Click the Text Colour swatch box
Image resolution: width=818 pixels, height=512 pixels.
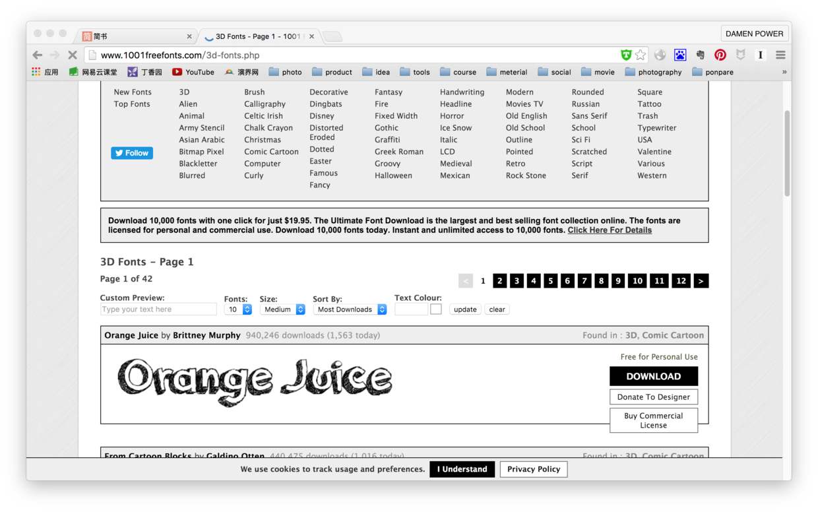(x=436, y=309)
